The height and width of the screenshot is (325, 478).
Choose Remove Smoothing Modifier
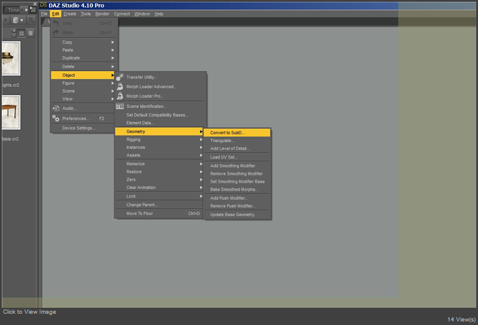pos(237,173)
